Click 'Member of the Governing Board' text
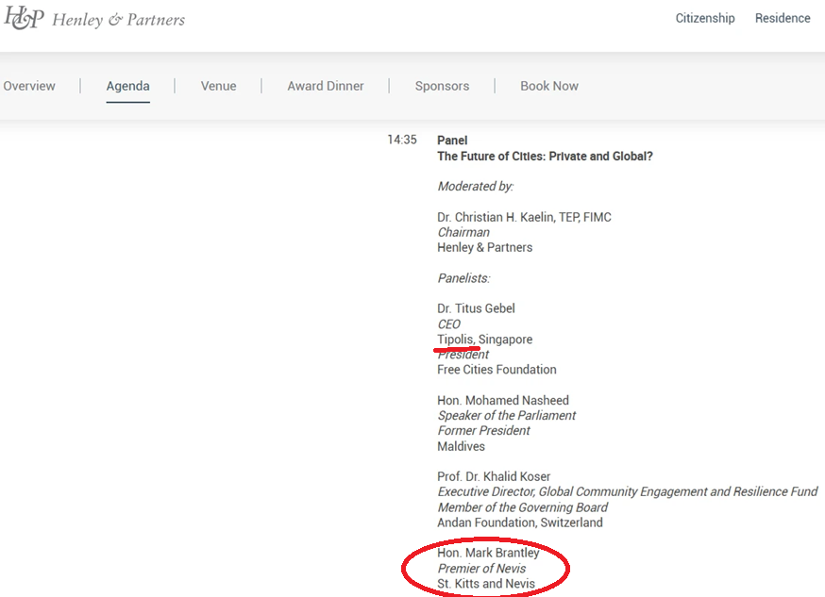 point(522,507)
